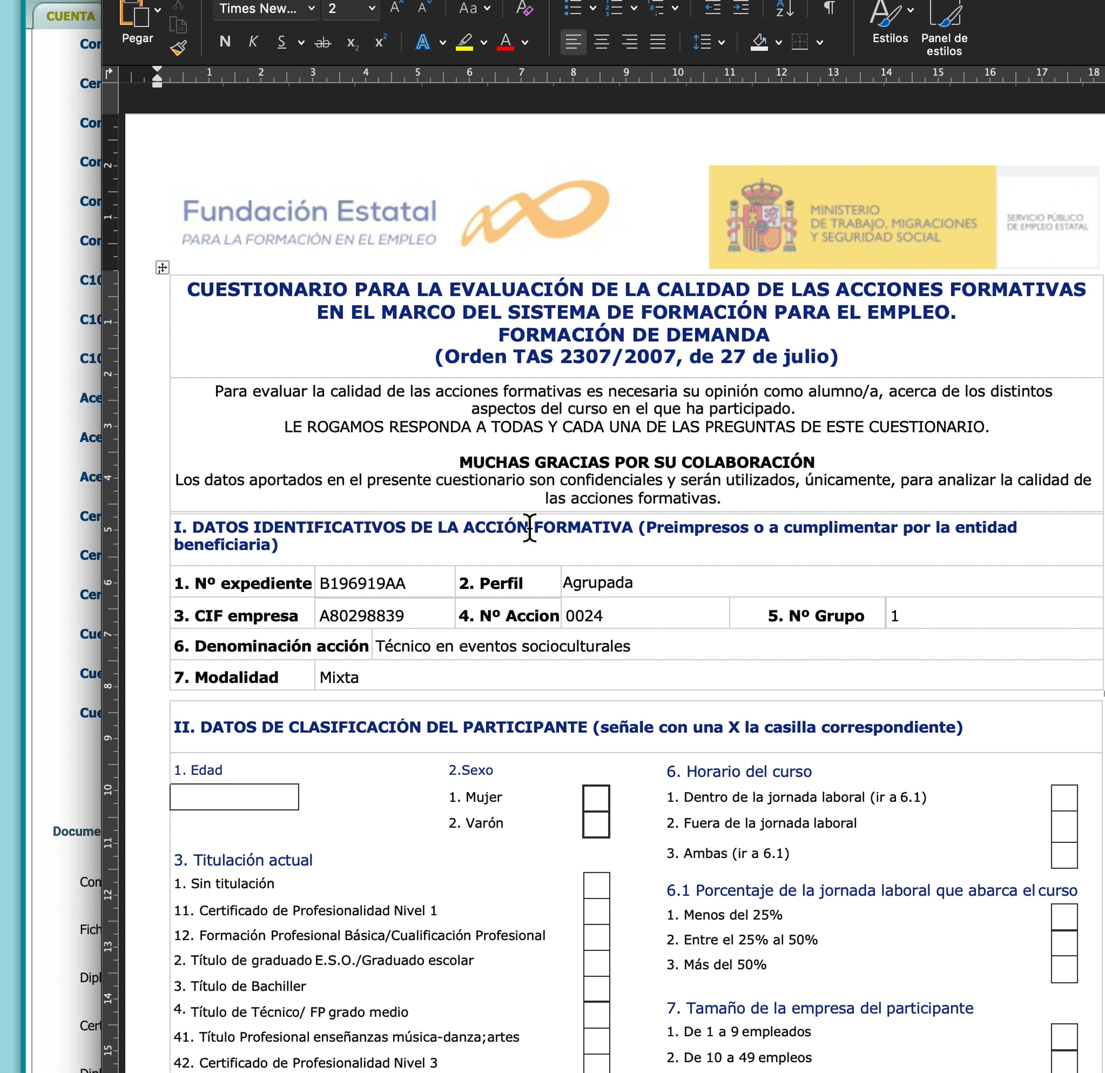The image size is (1105, 1073).
Task: Select the format painter brush
Action: tap(178, 48)
